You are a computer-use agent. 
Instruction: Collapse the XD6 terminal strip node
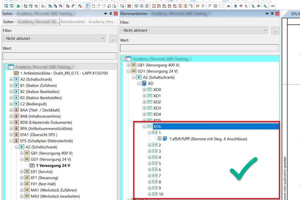point(144,126)
